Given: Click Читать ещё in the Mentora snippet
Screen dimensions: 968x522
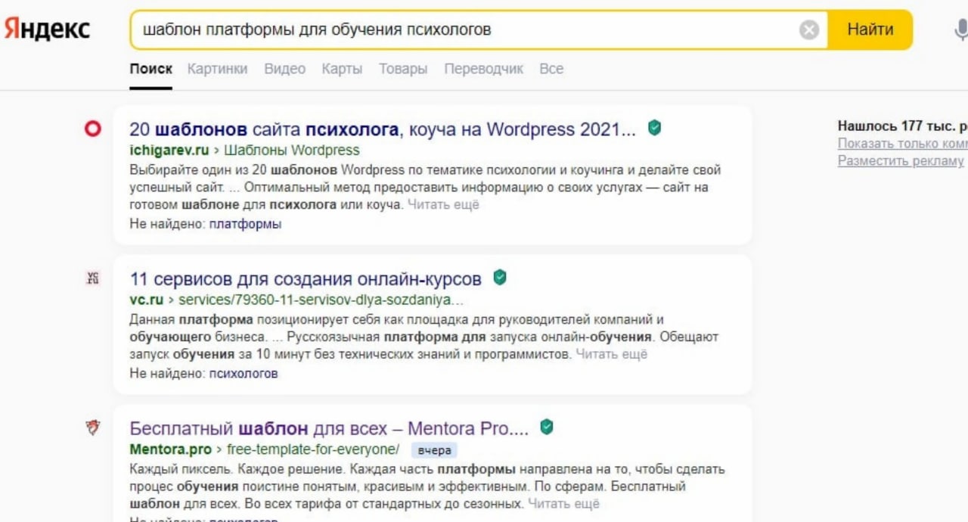Looking at the screenshot, I should click(x=563, y=504).
